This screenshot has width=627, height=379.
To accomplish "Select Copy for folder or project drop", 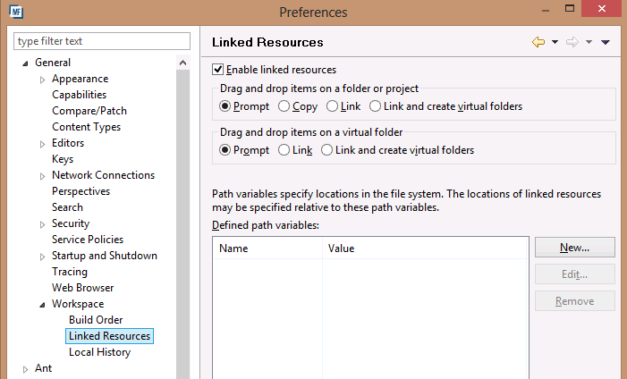I will (x=284, y=106).
